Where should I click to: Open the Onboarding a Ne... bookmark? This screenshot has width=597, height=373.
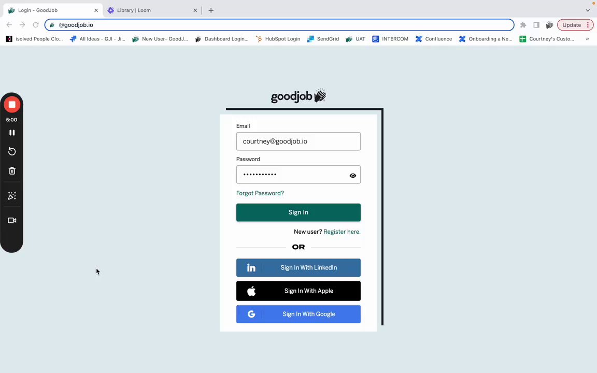click(x=486, y=39)
